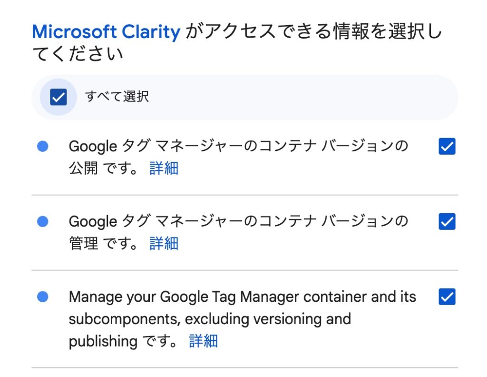This screenshot has height=377, width=487.
Task: Select the コンテナ バージョンの公開 permission description text
Action: [x=238, y=157]
